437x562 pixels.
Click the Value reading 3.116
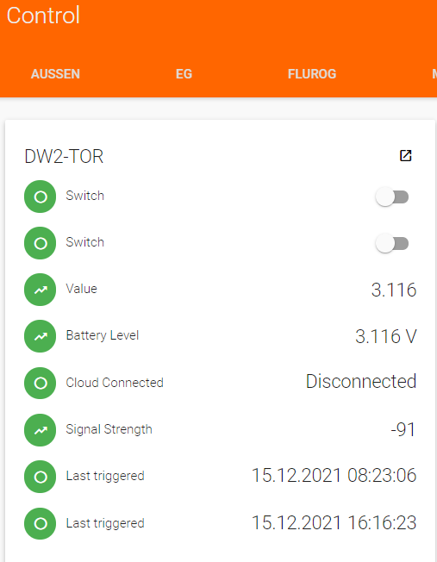click(x=394, y=290)
